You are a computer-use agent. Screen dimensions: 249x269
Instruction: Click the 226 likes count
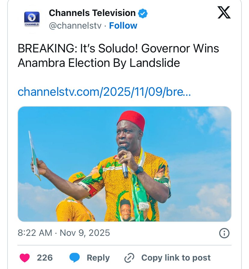45,258
